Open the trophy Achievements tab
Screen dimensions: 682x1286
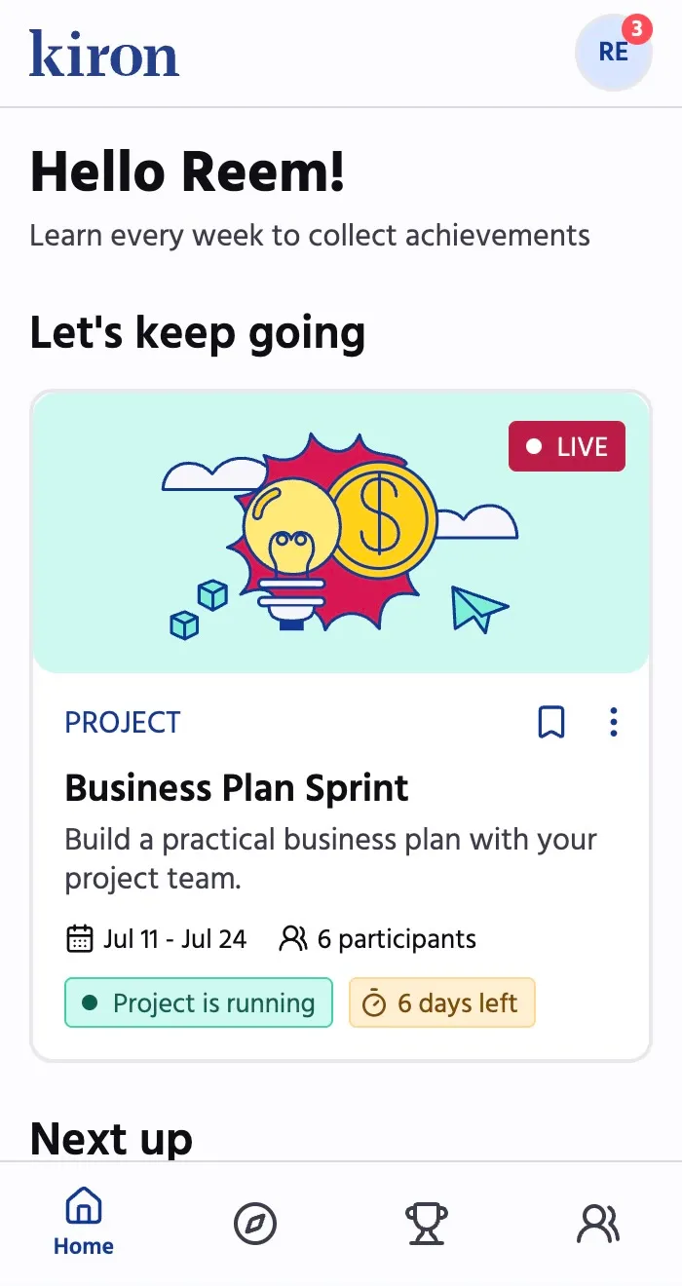pos(427,1224)
